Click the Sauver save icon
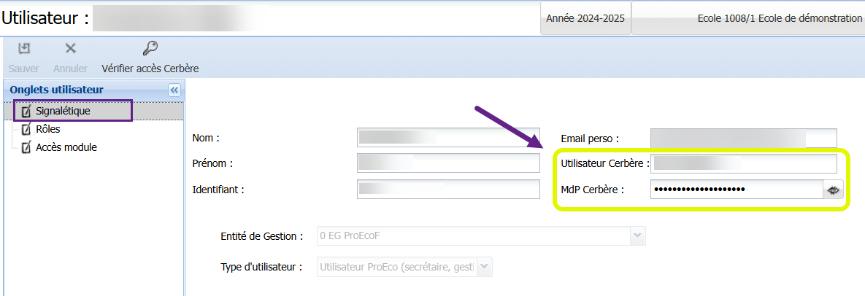The height and width of the screenshot is (296, 865). pyautogui.click(x=24, y=49)
